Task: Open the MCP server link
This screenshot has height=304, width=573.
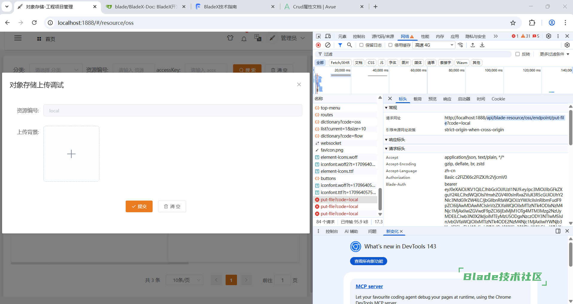Action: click(x=369, y=286)
